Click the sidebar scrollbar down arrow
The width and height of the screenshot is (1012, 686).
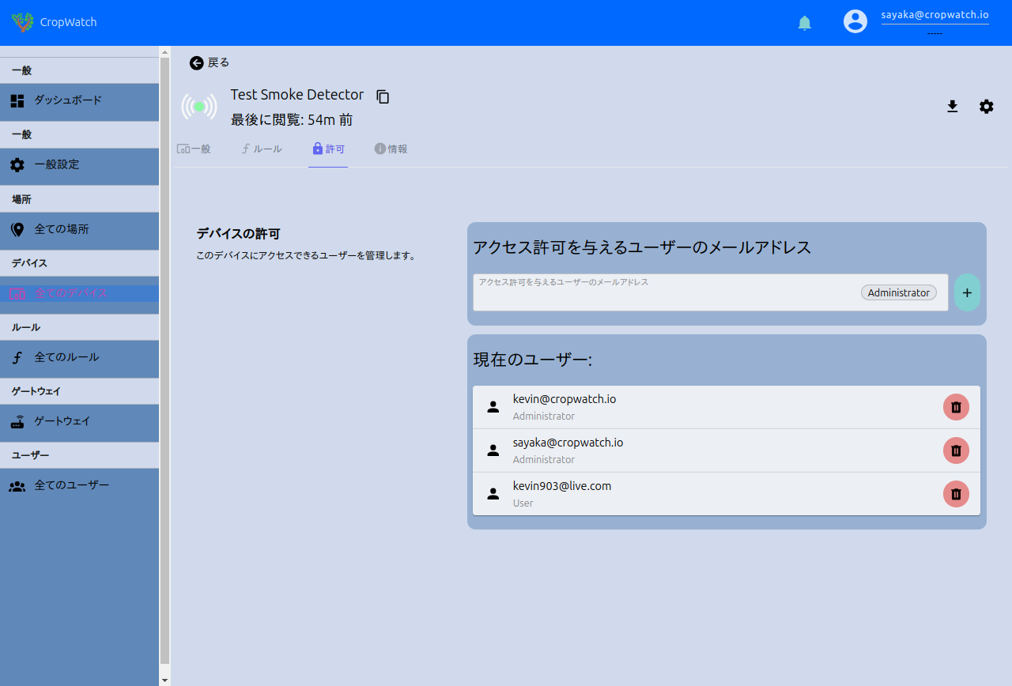[164, 680]
